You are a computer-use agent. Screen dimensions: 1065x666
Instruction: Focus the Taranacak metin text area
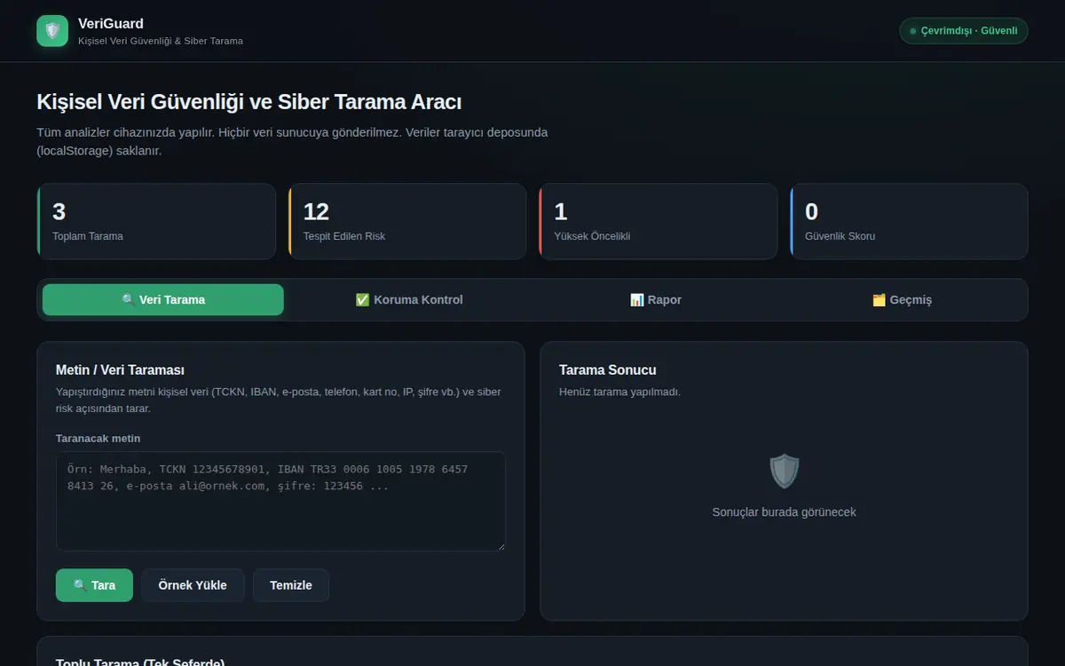(280, 501)
